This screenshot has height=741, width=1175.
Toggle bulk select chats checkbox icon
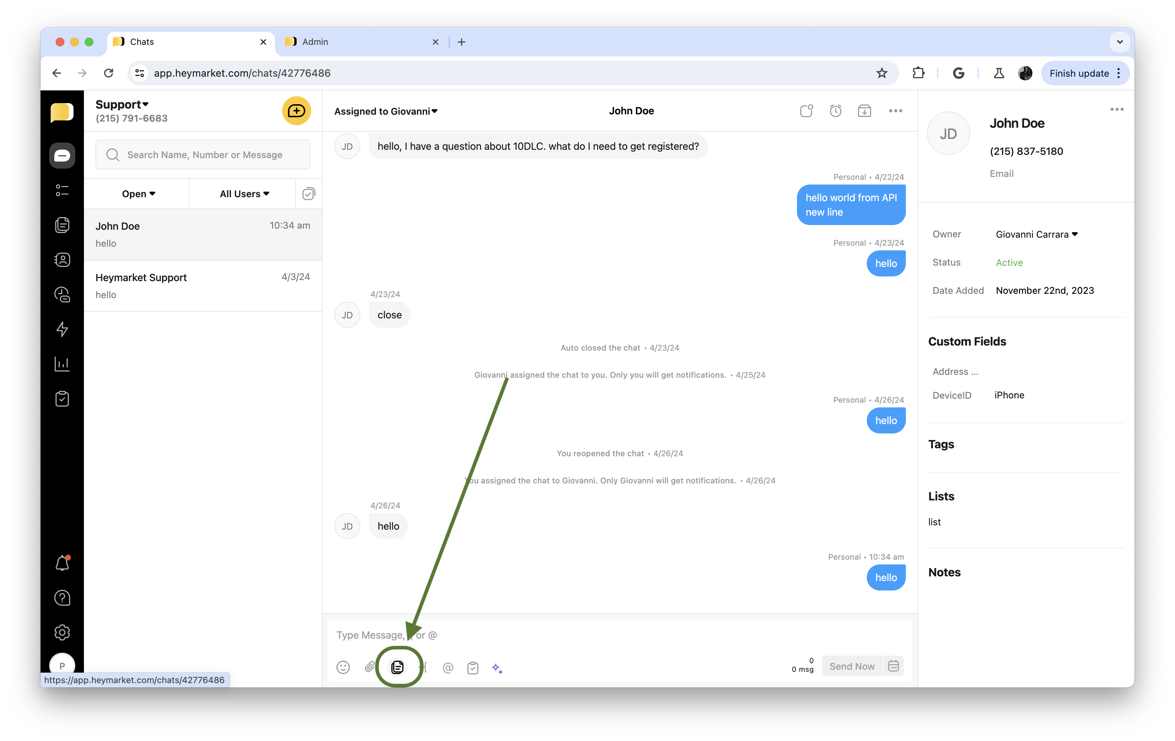point(308,194)
